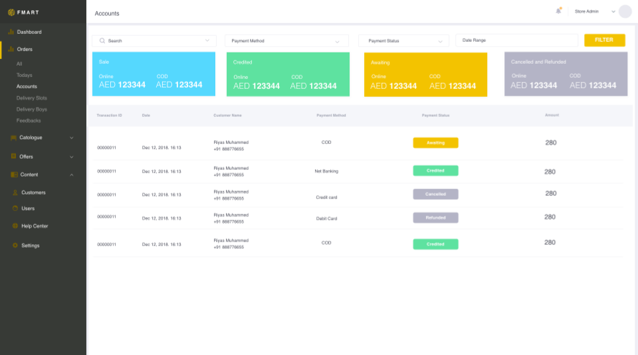This screenshot has height=355, width=638.
Task: Open Delivery Slots under Orders
Action: [31, 98]
